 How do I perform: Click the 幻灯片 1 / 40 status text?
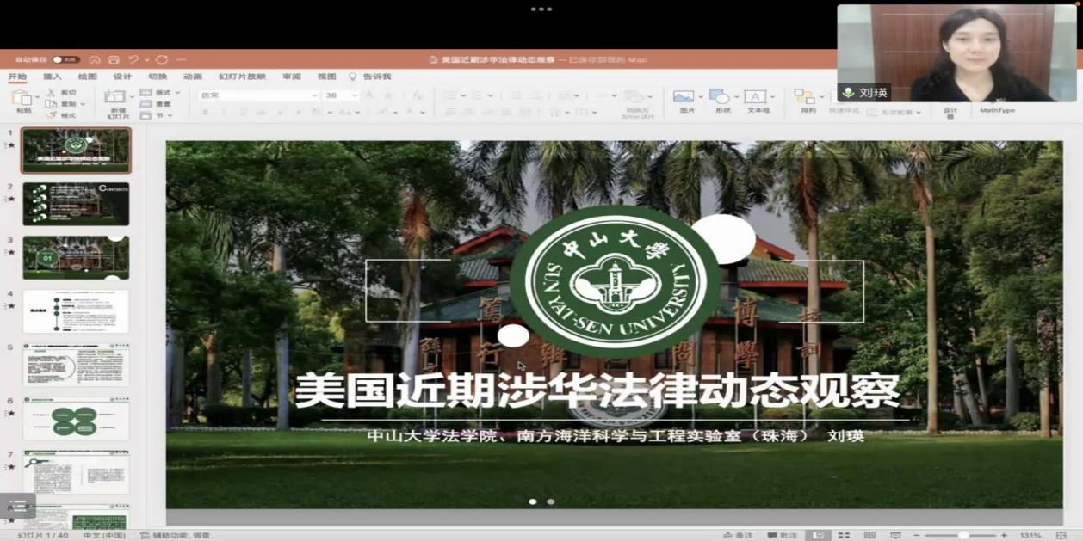click(x=43, y=535)
